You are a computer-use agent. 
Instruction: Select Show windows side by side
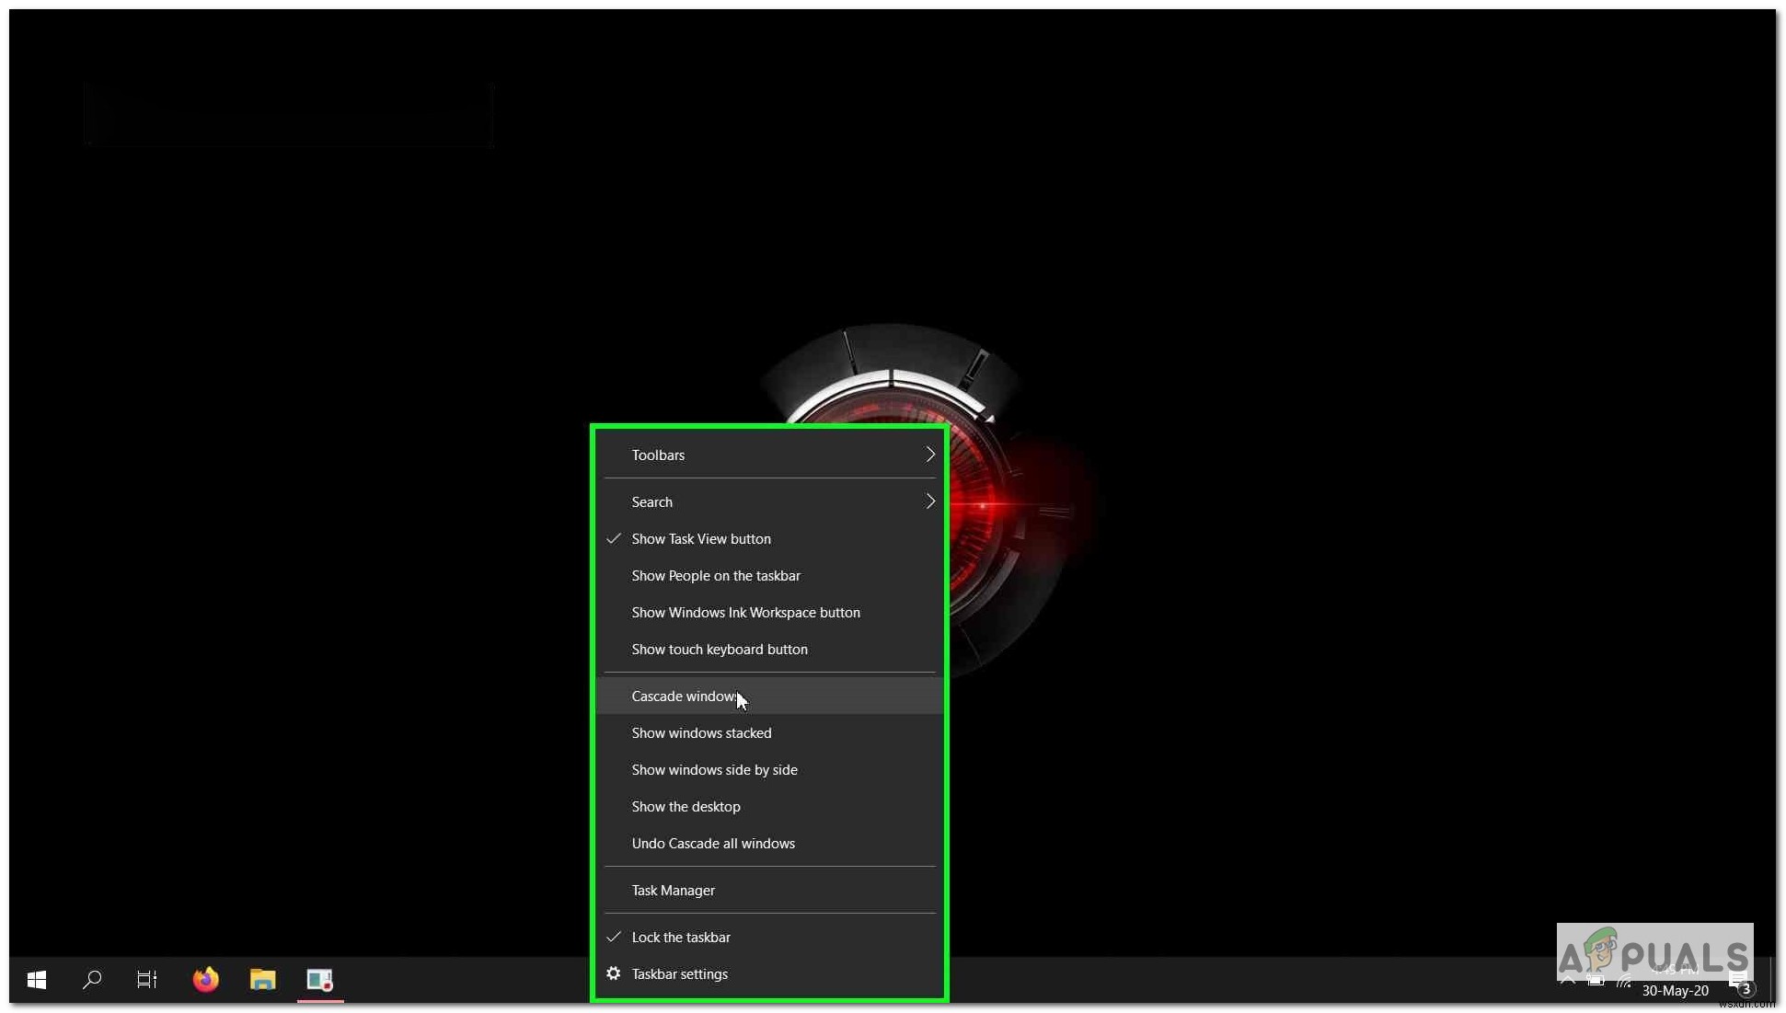pyautogui.click(x=715, y=769)
